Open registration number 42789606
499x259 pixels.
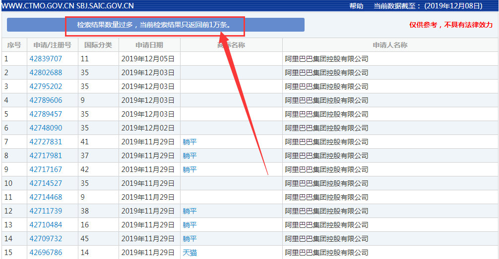[46, 100]
